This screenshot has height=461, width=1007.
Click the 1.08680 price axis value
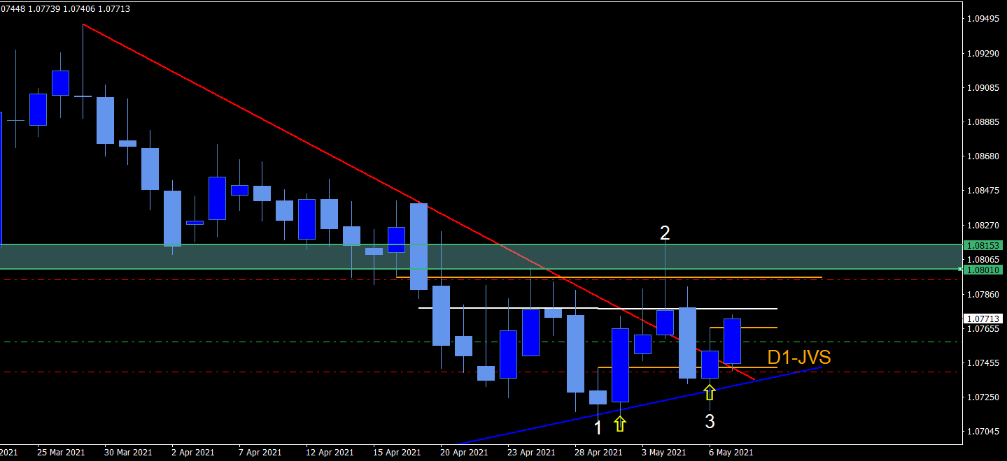(983, 156)
